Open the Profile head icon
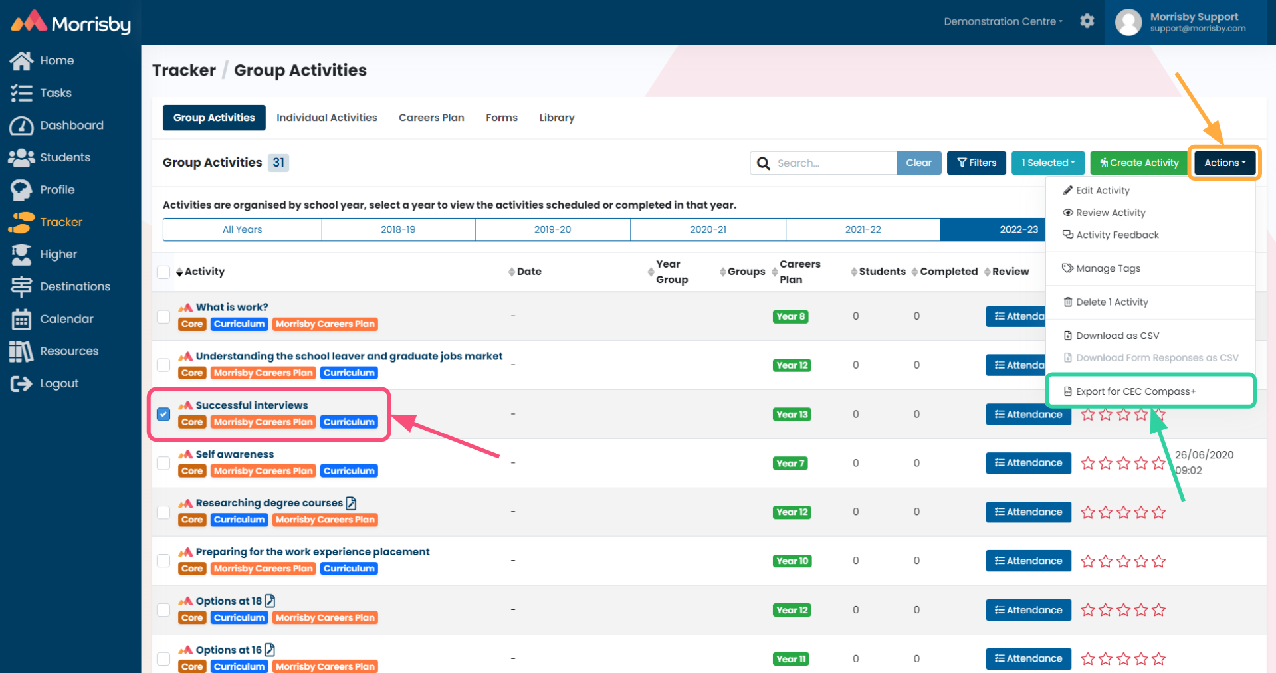The width and height of the screenshot is (1276, 673). click(21, 190)
